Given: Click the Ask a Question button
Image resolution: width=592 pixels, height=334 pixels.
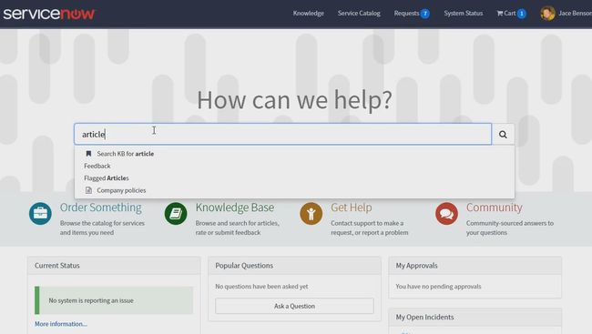Looking at the screenshot, I should click(x=294, y=306).
